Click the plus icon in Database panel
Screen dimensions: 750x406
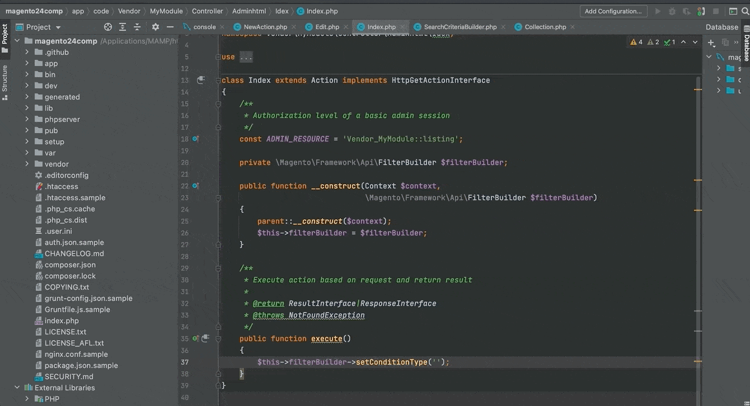tap(711, 43)
